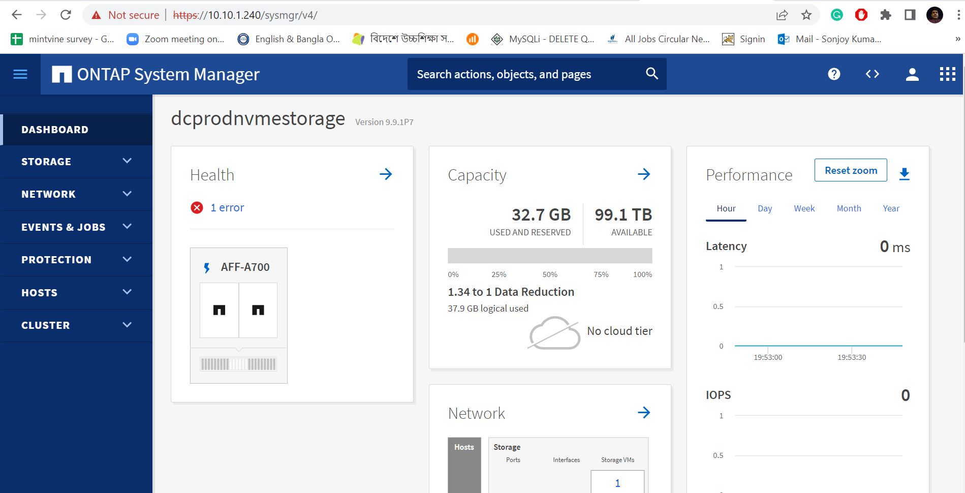
Task: Toggle the browser side panel icon
Action: pos(910,15)
